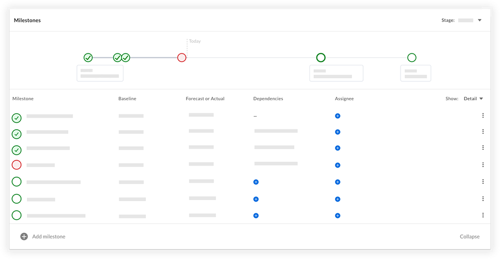Add assignee to third milestone row
The height and width of the screenshot is (259, 500).
(x=337, y=148)
